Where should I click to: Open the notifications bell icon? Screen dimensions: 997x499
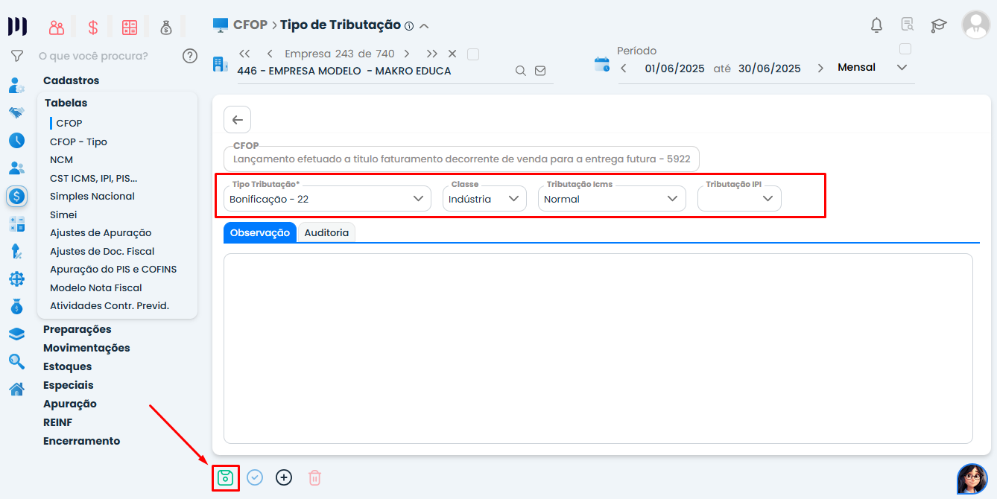point(876,25)
